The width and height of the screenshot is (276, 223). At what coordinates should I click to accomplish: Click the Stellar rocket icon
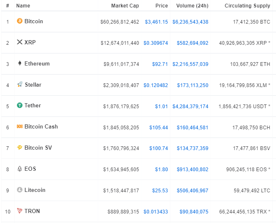coord(19,85)
